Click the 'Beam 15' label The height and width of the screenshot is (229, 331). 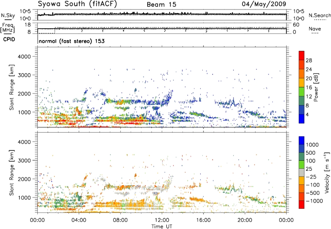point(161,5)
